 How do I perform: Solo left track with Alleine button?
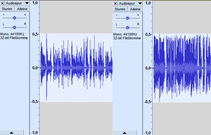click(22, 9)
